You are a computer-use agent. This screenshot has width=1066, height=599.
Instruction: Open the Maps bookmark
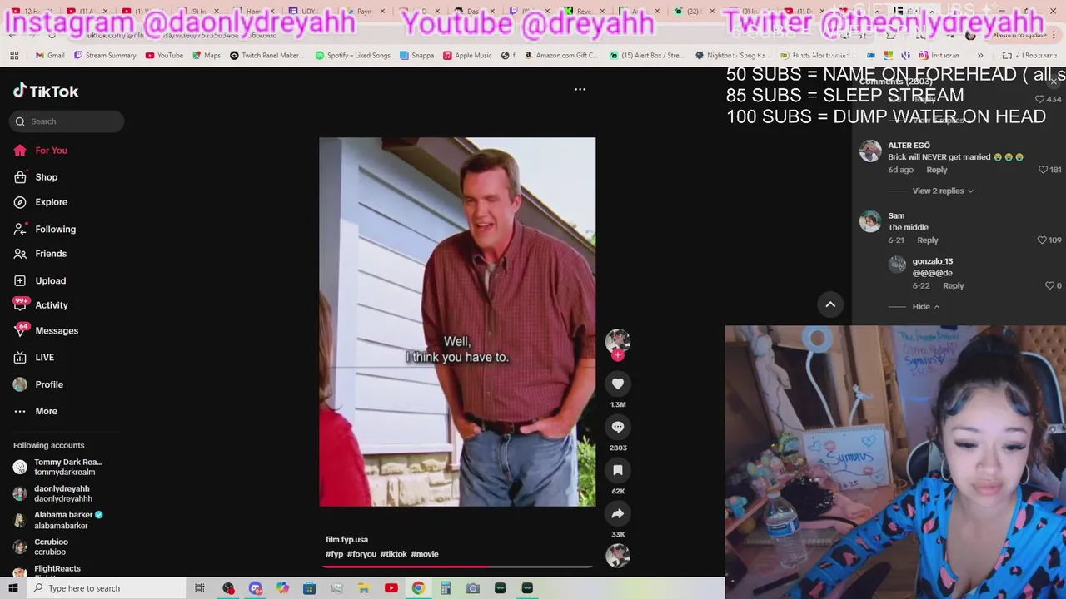207,56
